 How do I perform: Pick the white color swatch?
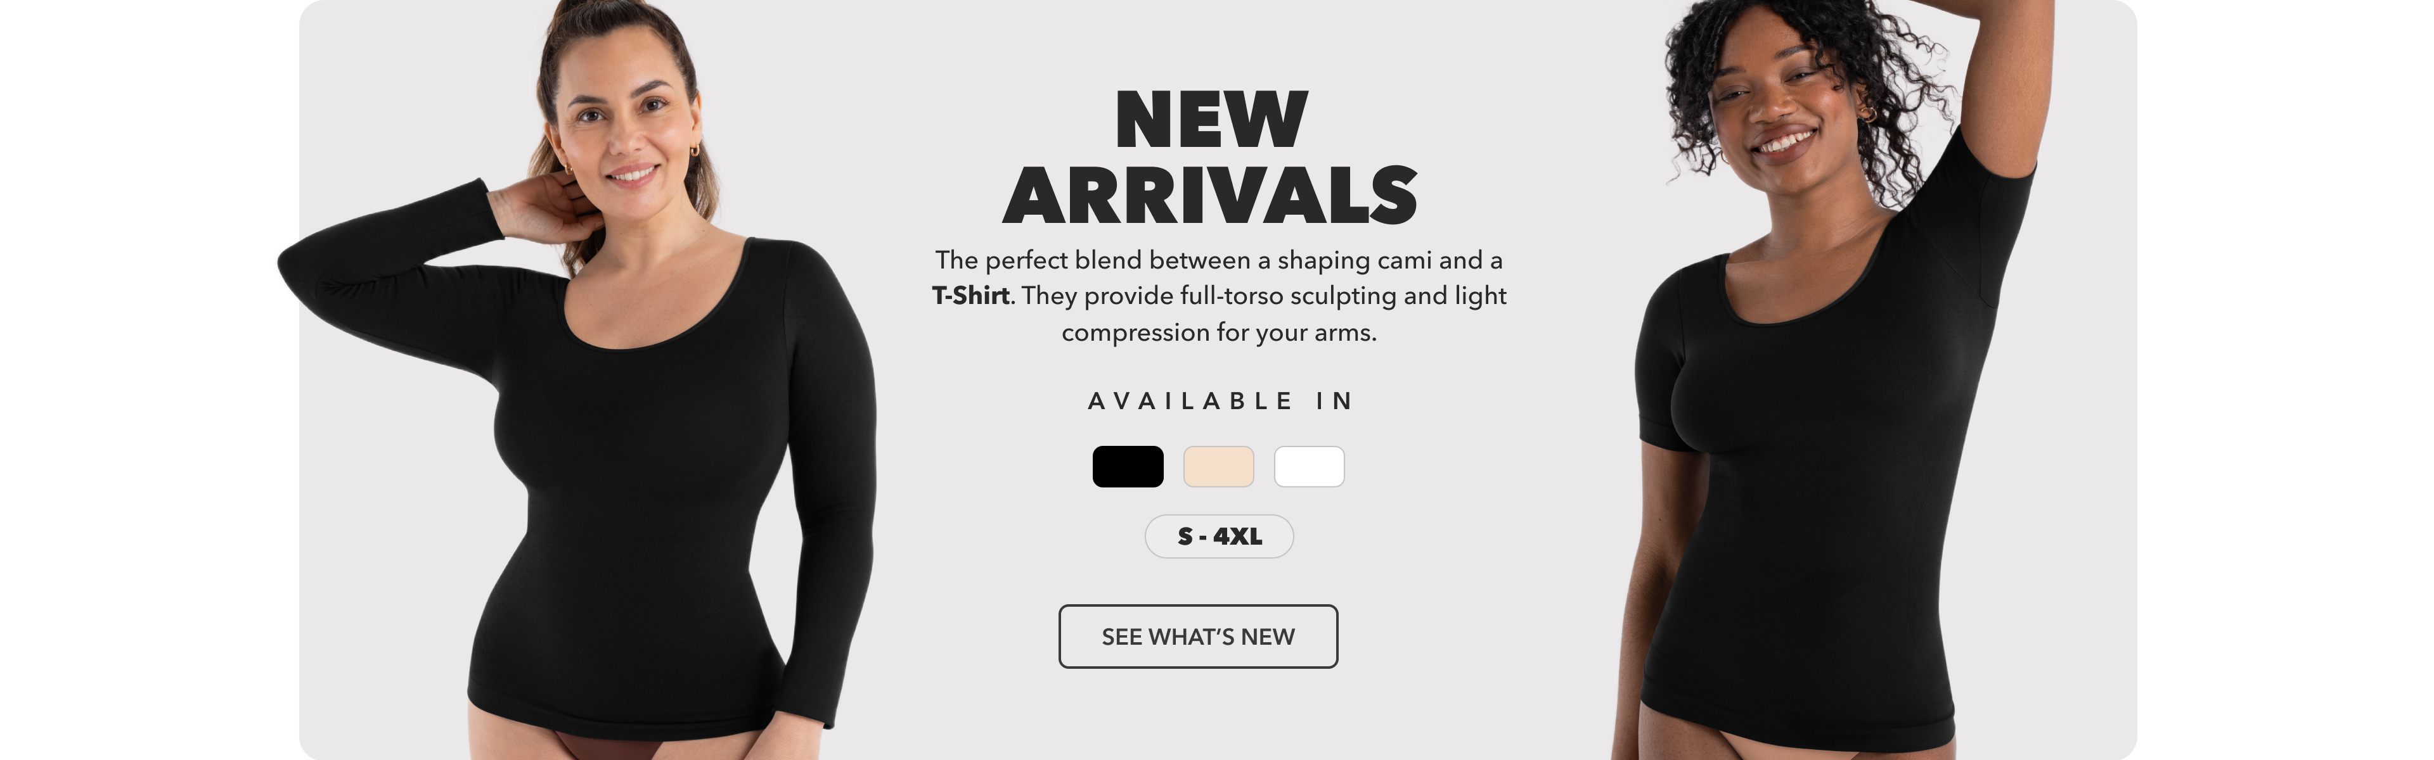point(1309,466)
